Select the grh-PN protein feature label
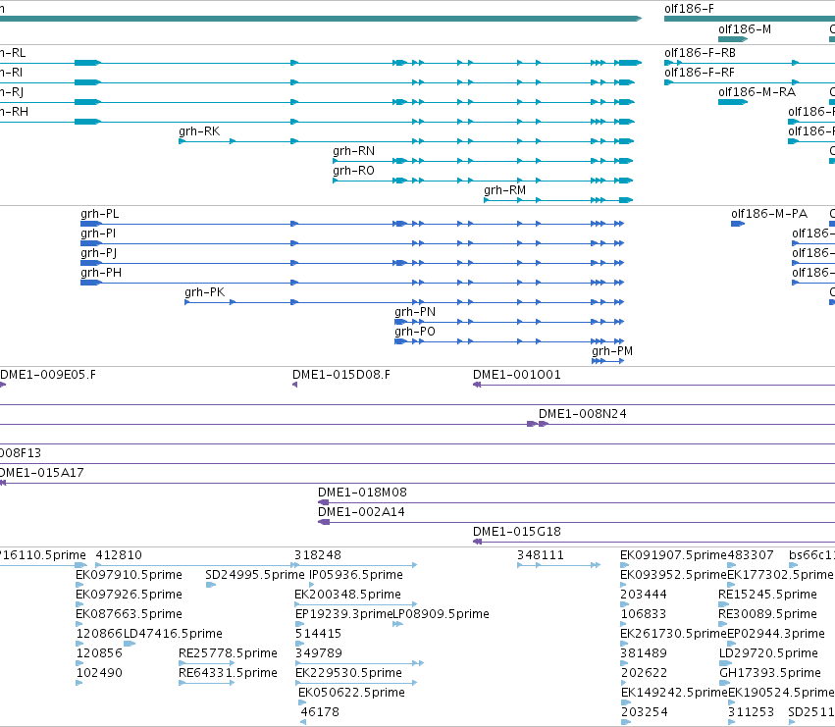The image size is (835, 727). pyautogui.click(x=415, y=313)
